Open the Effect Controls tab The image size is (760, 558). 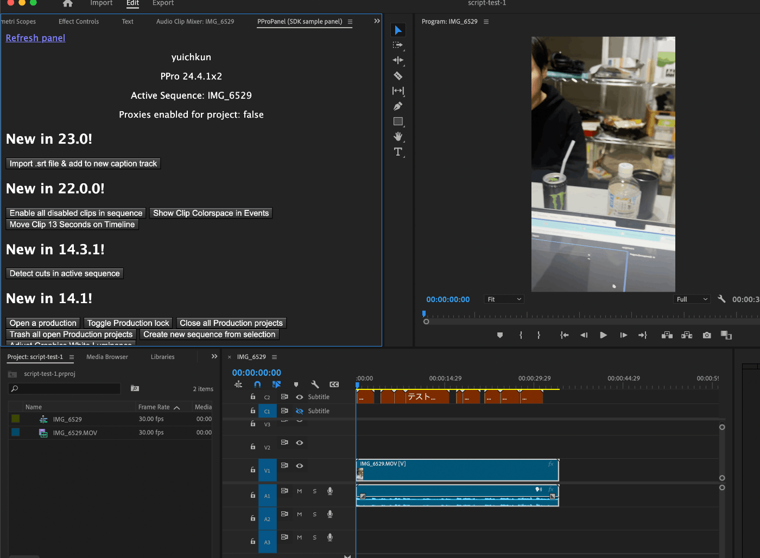[79, 22]
